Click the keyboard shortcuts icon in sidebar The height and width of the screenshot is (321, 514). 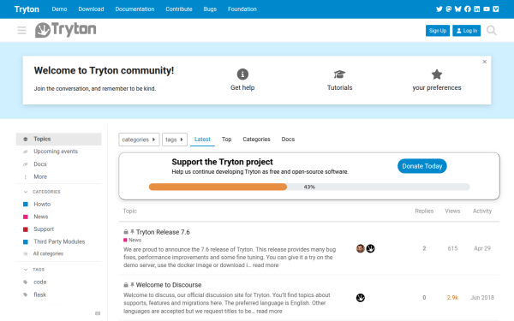98,313
